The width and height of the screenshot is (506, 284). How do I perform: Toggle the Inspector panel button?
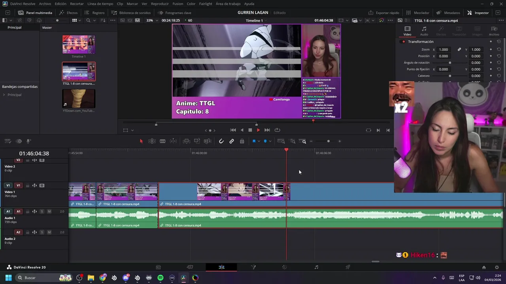tap(478, 13)
